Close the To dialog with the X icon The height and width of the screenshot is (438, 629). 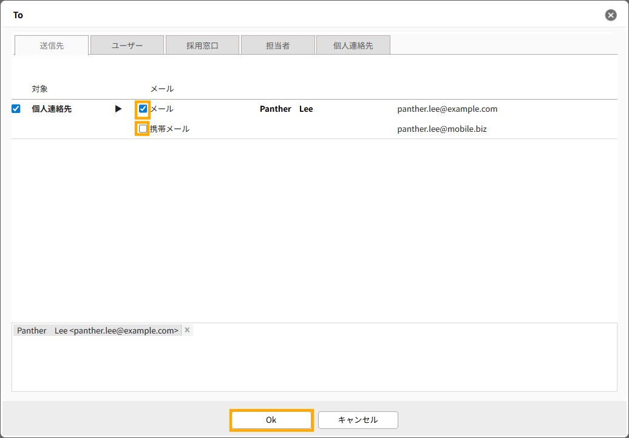point(611,15)
